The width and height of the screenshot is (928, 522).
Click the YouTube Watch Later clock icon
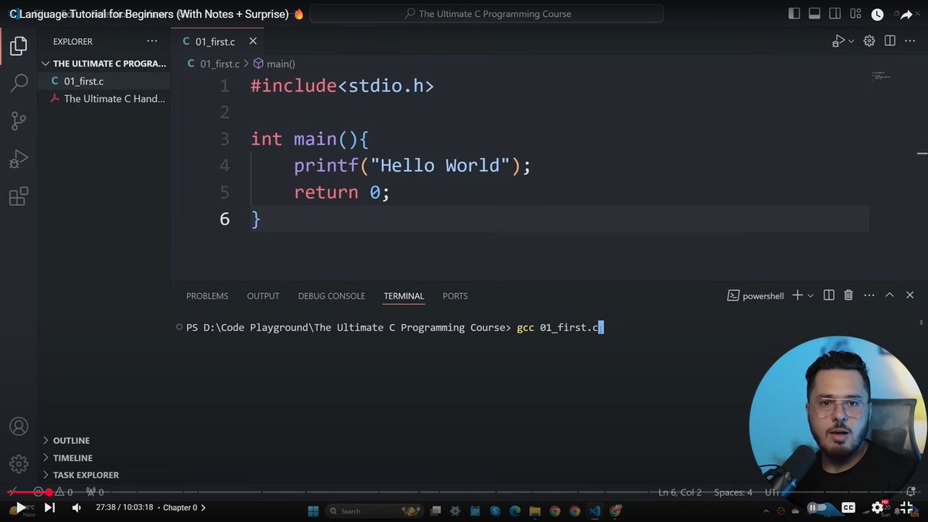(x=877, y=14)
